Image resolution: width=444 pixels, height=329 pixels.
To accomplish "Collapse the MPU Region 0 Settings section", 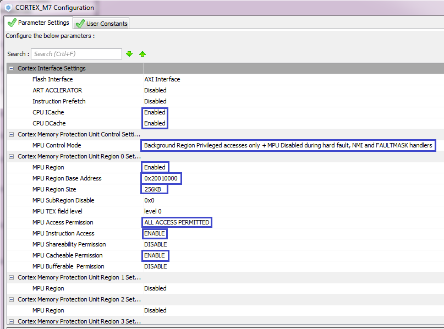I will pyautogui.click(x=11, y=156).
